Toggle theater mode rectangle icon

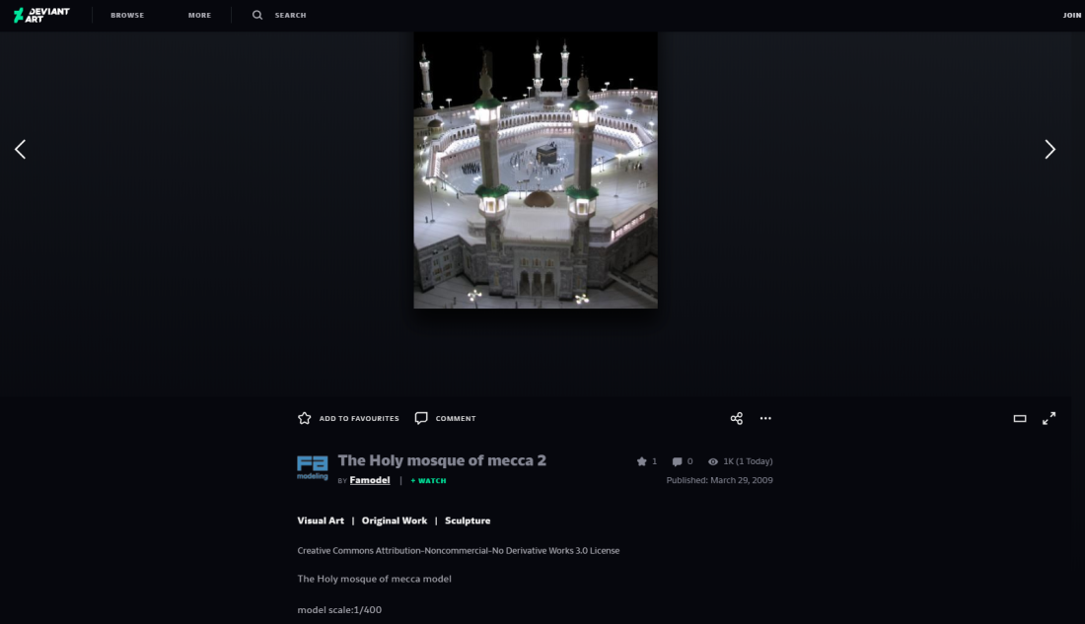pos(1020,419)
